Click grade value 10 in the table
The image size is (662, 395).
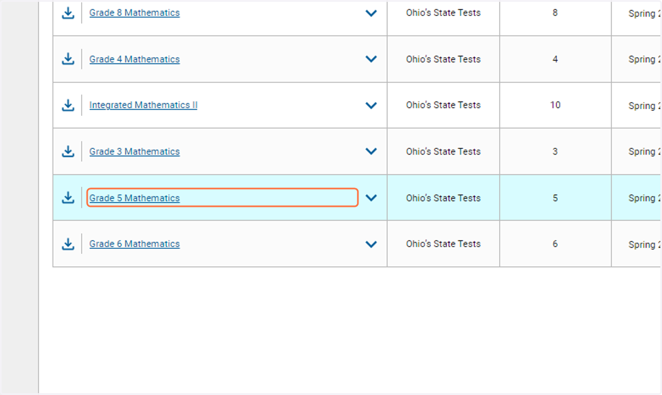[555, 105]
